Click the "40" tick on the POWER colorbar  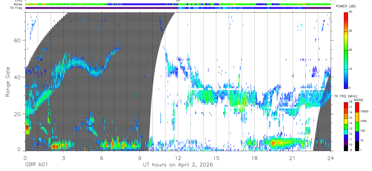[x=351, y=12]
